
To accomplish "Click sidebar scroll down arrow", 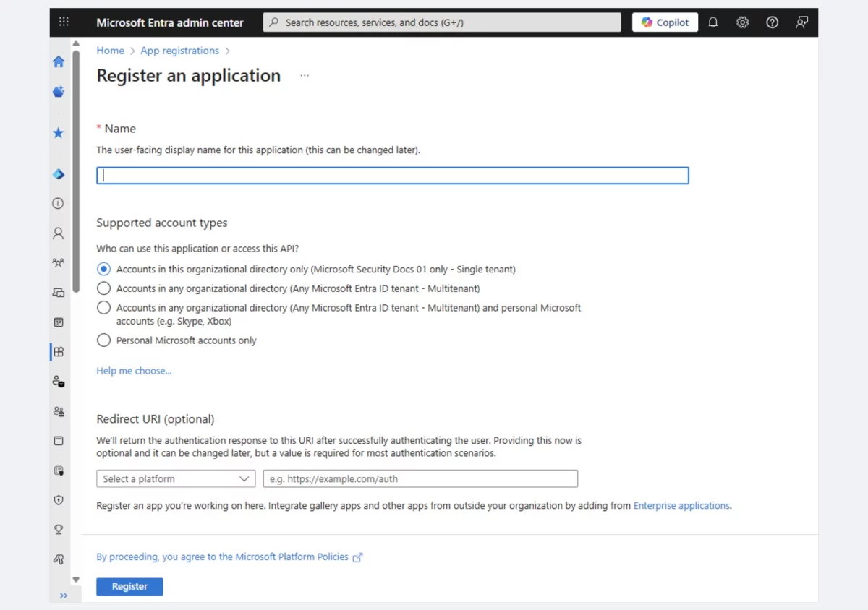I will 76,580.
